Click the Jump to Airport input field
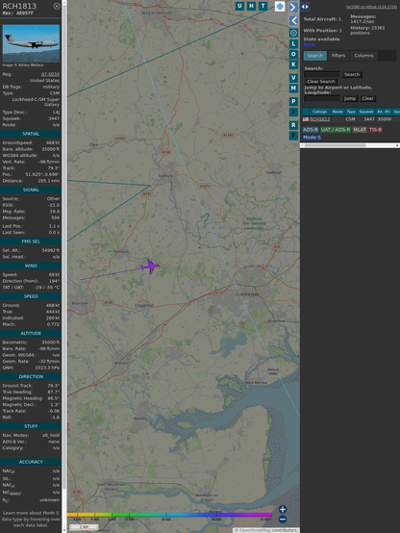Viewport: 400px width, 533px height. [322, 98]
